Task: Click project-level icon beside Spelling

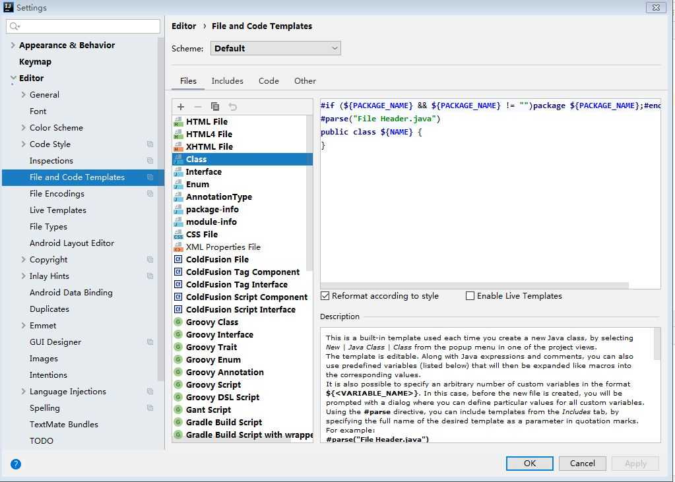Action: click(150, 408)
